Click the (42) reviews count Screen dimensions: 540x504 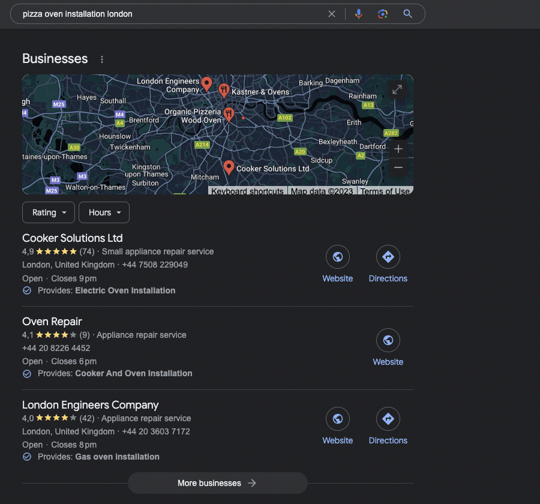[x=87, y=419]
